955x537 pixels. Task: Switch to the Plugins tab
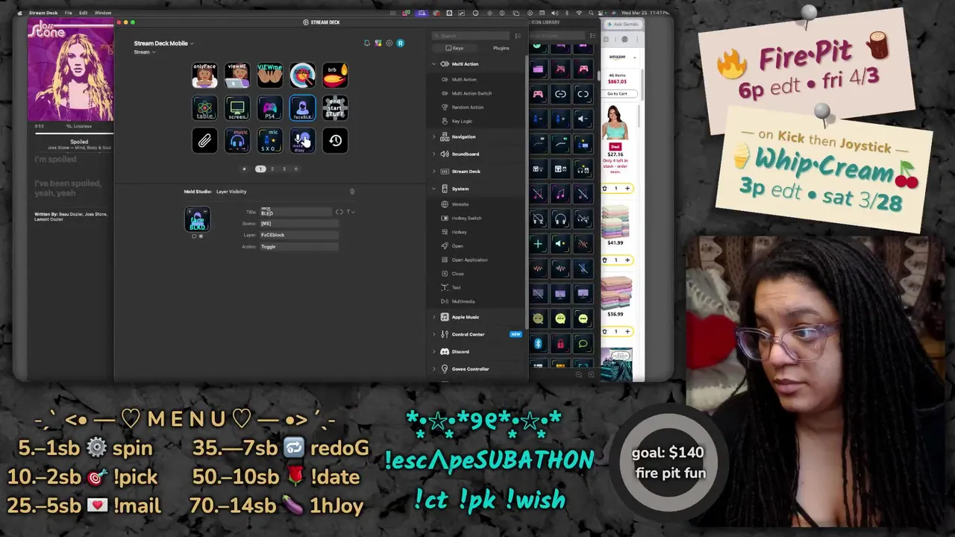pyautogui.click(x=501, y=48)
